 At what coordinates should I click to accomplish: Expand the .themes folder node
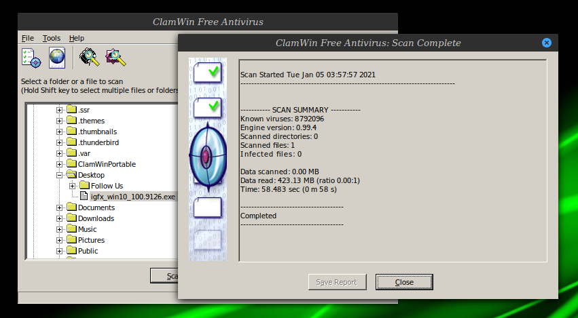pyautogui.click(x=59, y=121)
